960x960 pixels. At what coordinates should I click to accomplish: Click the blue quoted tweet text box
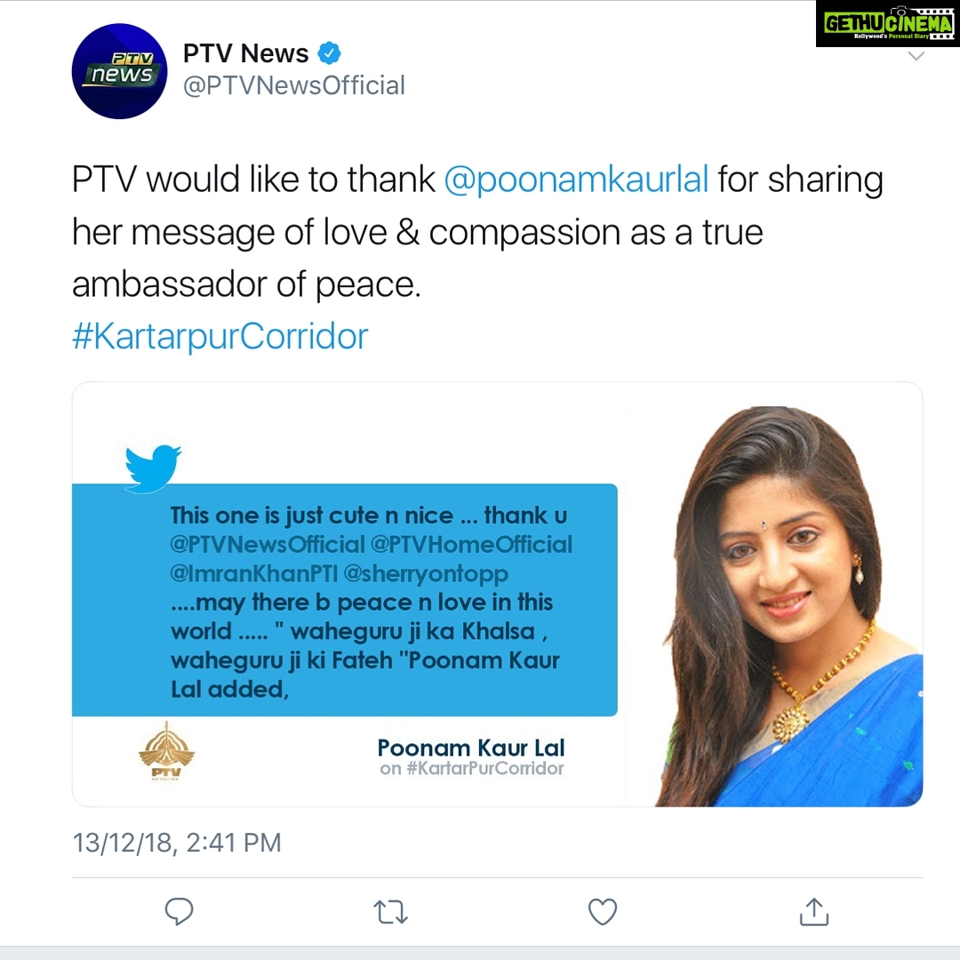pyautogui.click(x=345, y=600)
